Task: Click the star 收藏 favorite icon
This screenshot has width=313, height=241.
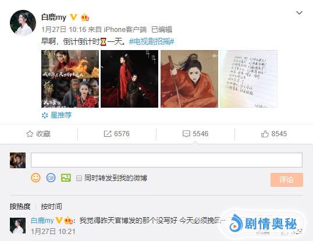Action: (30, 134)
